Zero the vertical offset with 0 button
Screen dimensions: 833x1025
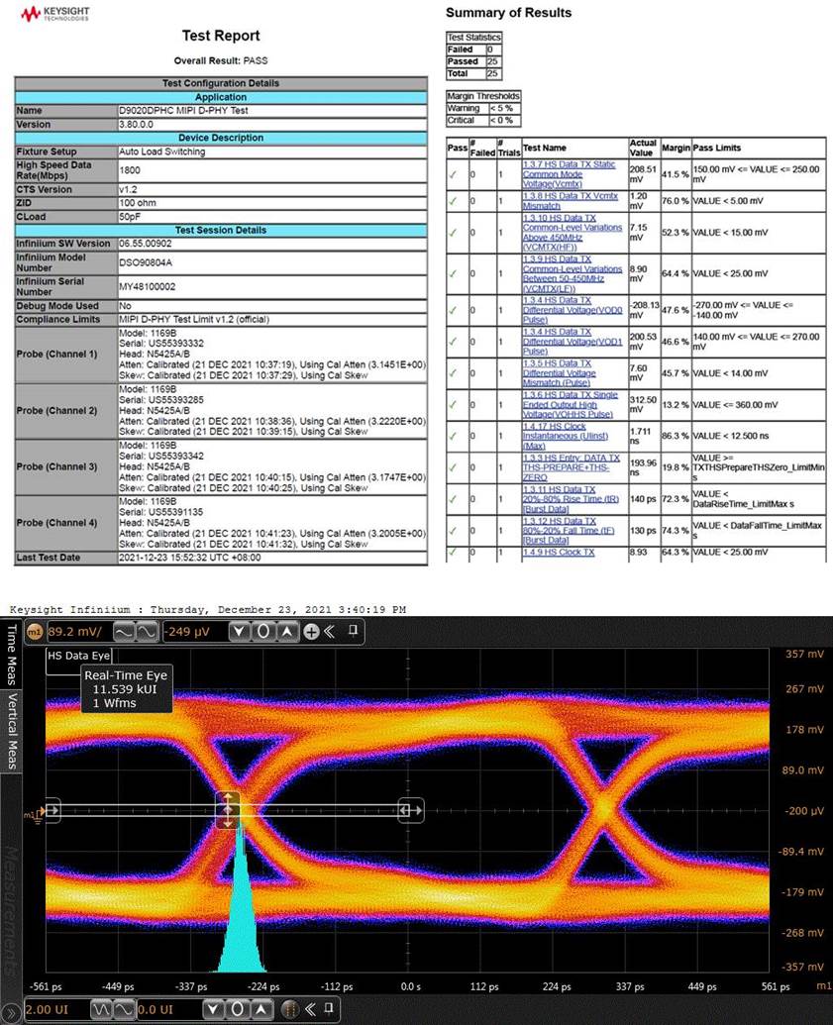[262, 632]
